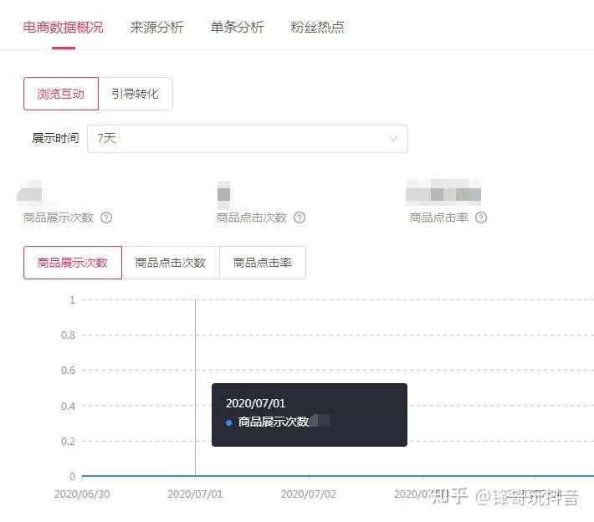
Task: Select the 商品点击次数 chart tab
Action: (171, 263)
